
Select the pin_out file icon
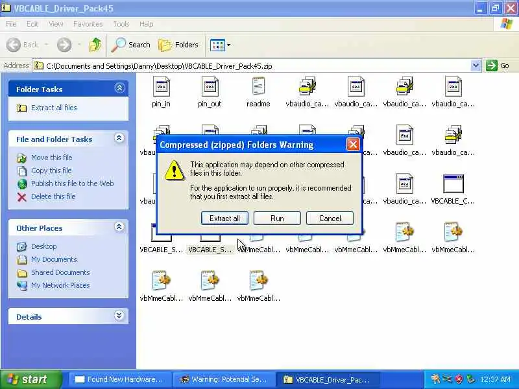tap(210, 87)
